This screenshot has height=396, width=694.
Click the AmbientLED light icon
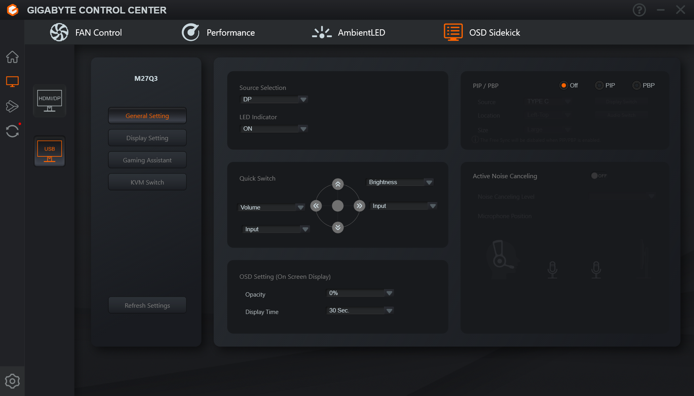322,32
